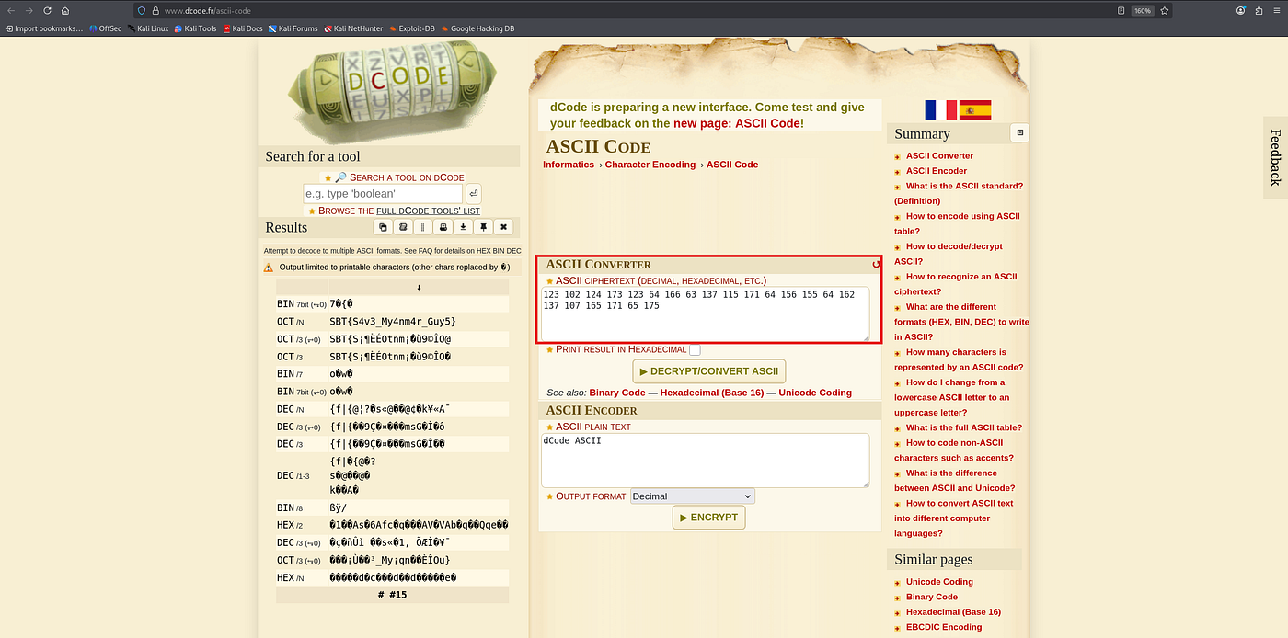This screenshot has width=1288, height=638.
Task: Click the Decrypt/Convert ASCII button
Action: point(708,371)
